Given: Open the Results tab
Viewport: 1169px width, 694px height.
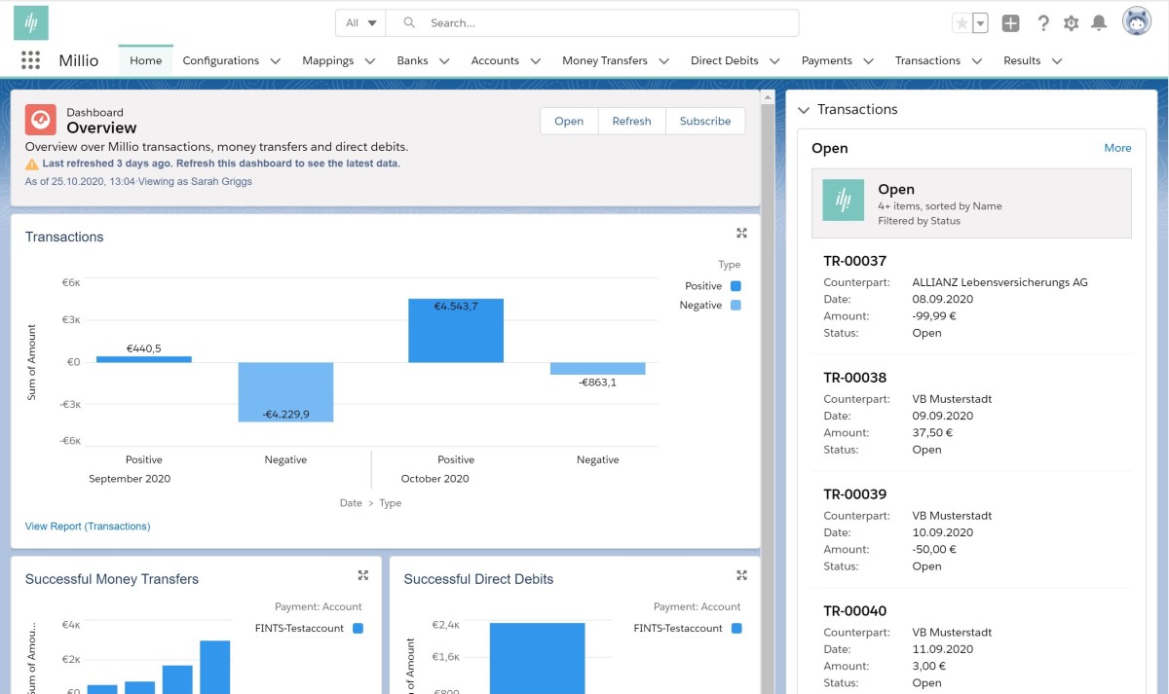Looking at the screenshot, I should pyautogui.click(x=1022, y=60).
